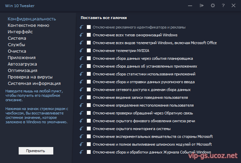Screen dimensions: 241x163
Task: Restore default for Windows telemetry Microsoft Office row
Action: pyautogui.click(x=81, y=43)
